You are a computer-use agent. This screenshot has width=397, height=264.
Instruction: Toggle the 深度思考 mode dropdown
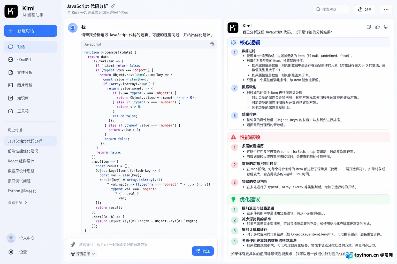point(83,254)
